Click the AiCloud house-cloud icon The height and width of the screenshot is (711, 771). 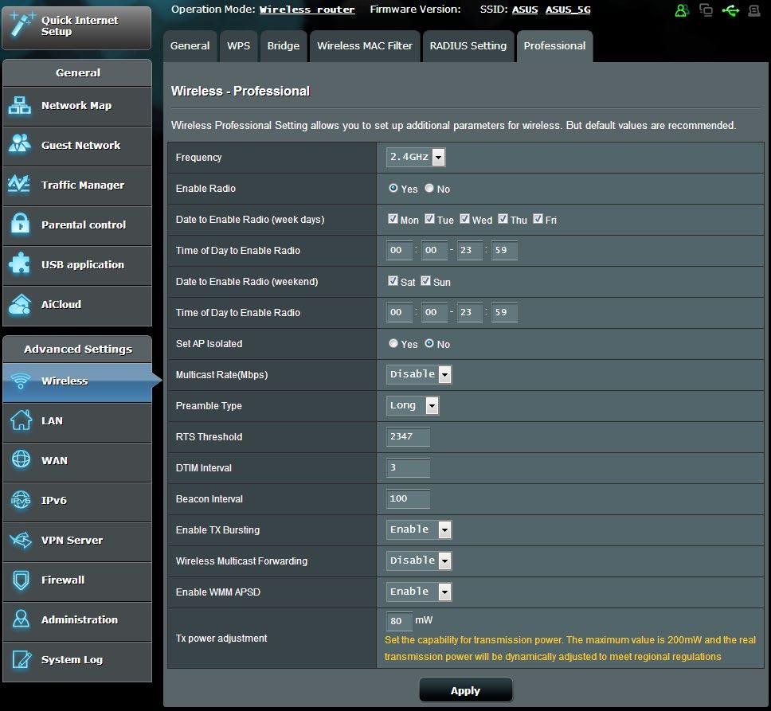coord(20,304)
